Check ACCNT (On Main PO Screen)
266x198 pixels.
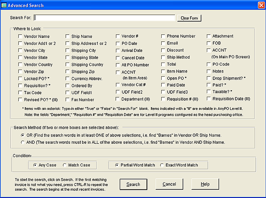pyautogui.click(x=208, y=50)
